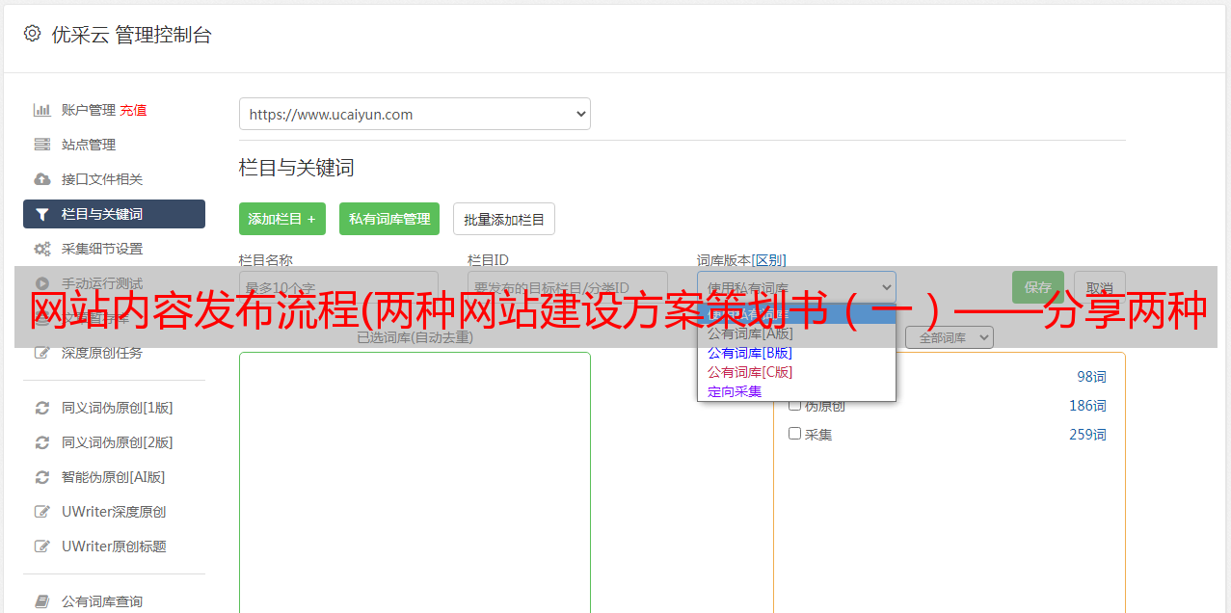Open the https://www.ucaiyun.com site dropdown
This screenshot has width=1231, height=613.
(415, 114)
